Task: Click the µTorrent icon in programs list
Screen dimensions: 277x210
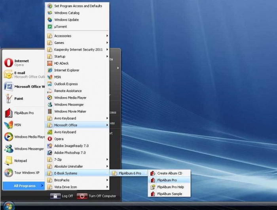Action: pos(50,27)
